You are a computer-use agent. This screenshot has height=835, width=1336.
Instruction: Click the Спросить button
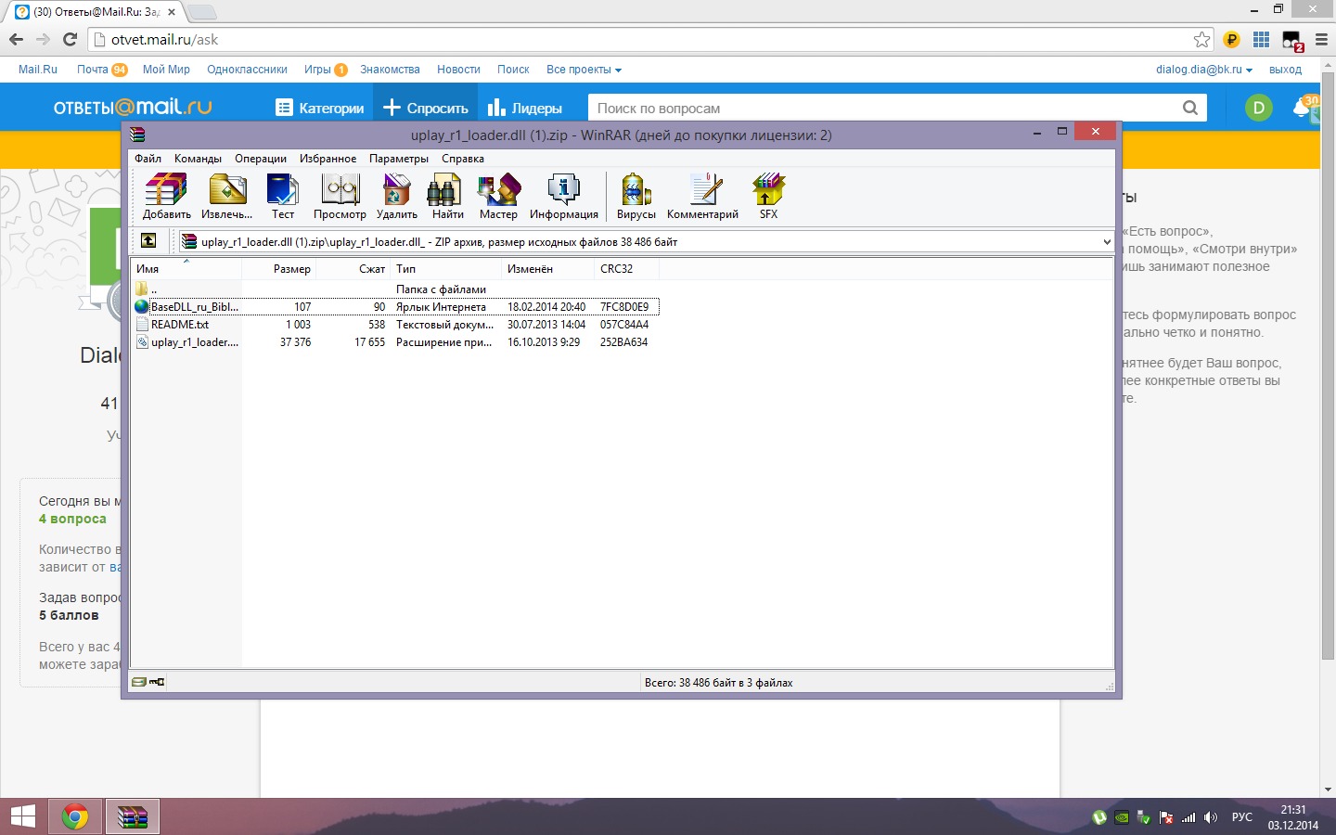pos(426,108)
